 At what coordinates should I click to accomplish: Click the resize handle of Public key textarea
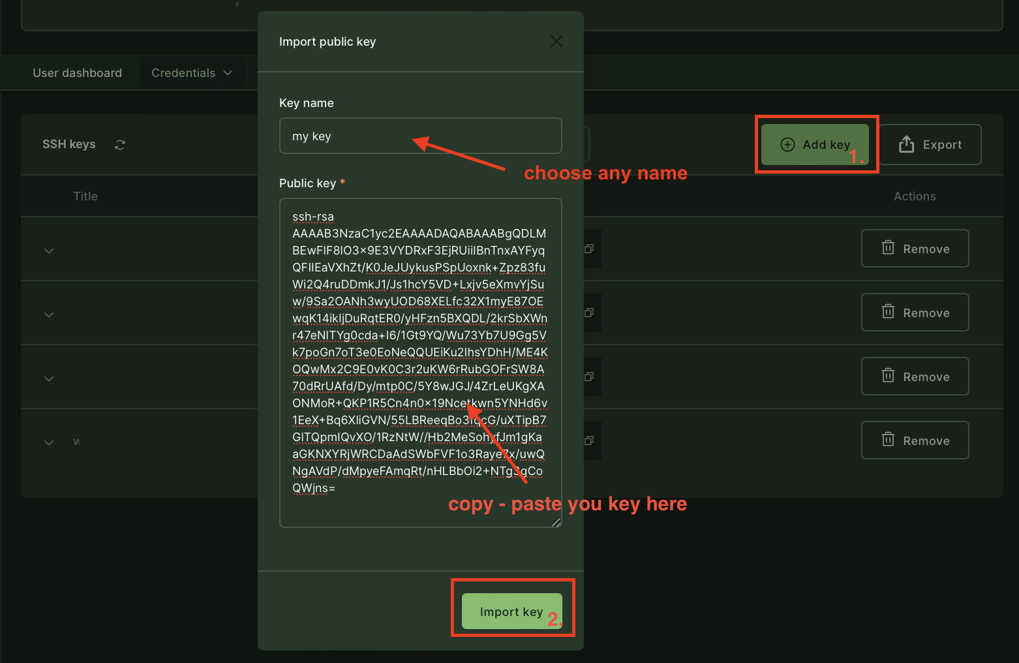(x=556, y=521)
